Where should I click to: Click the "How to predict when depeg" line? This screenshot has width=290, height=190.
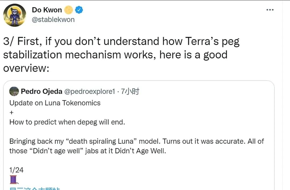pos(67,122)
